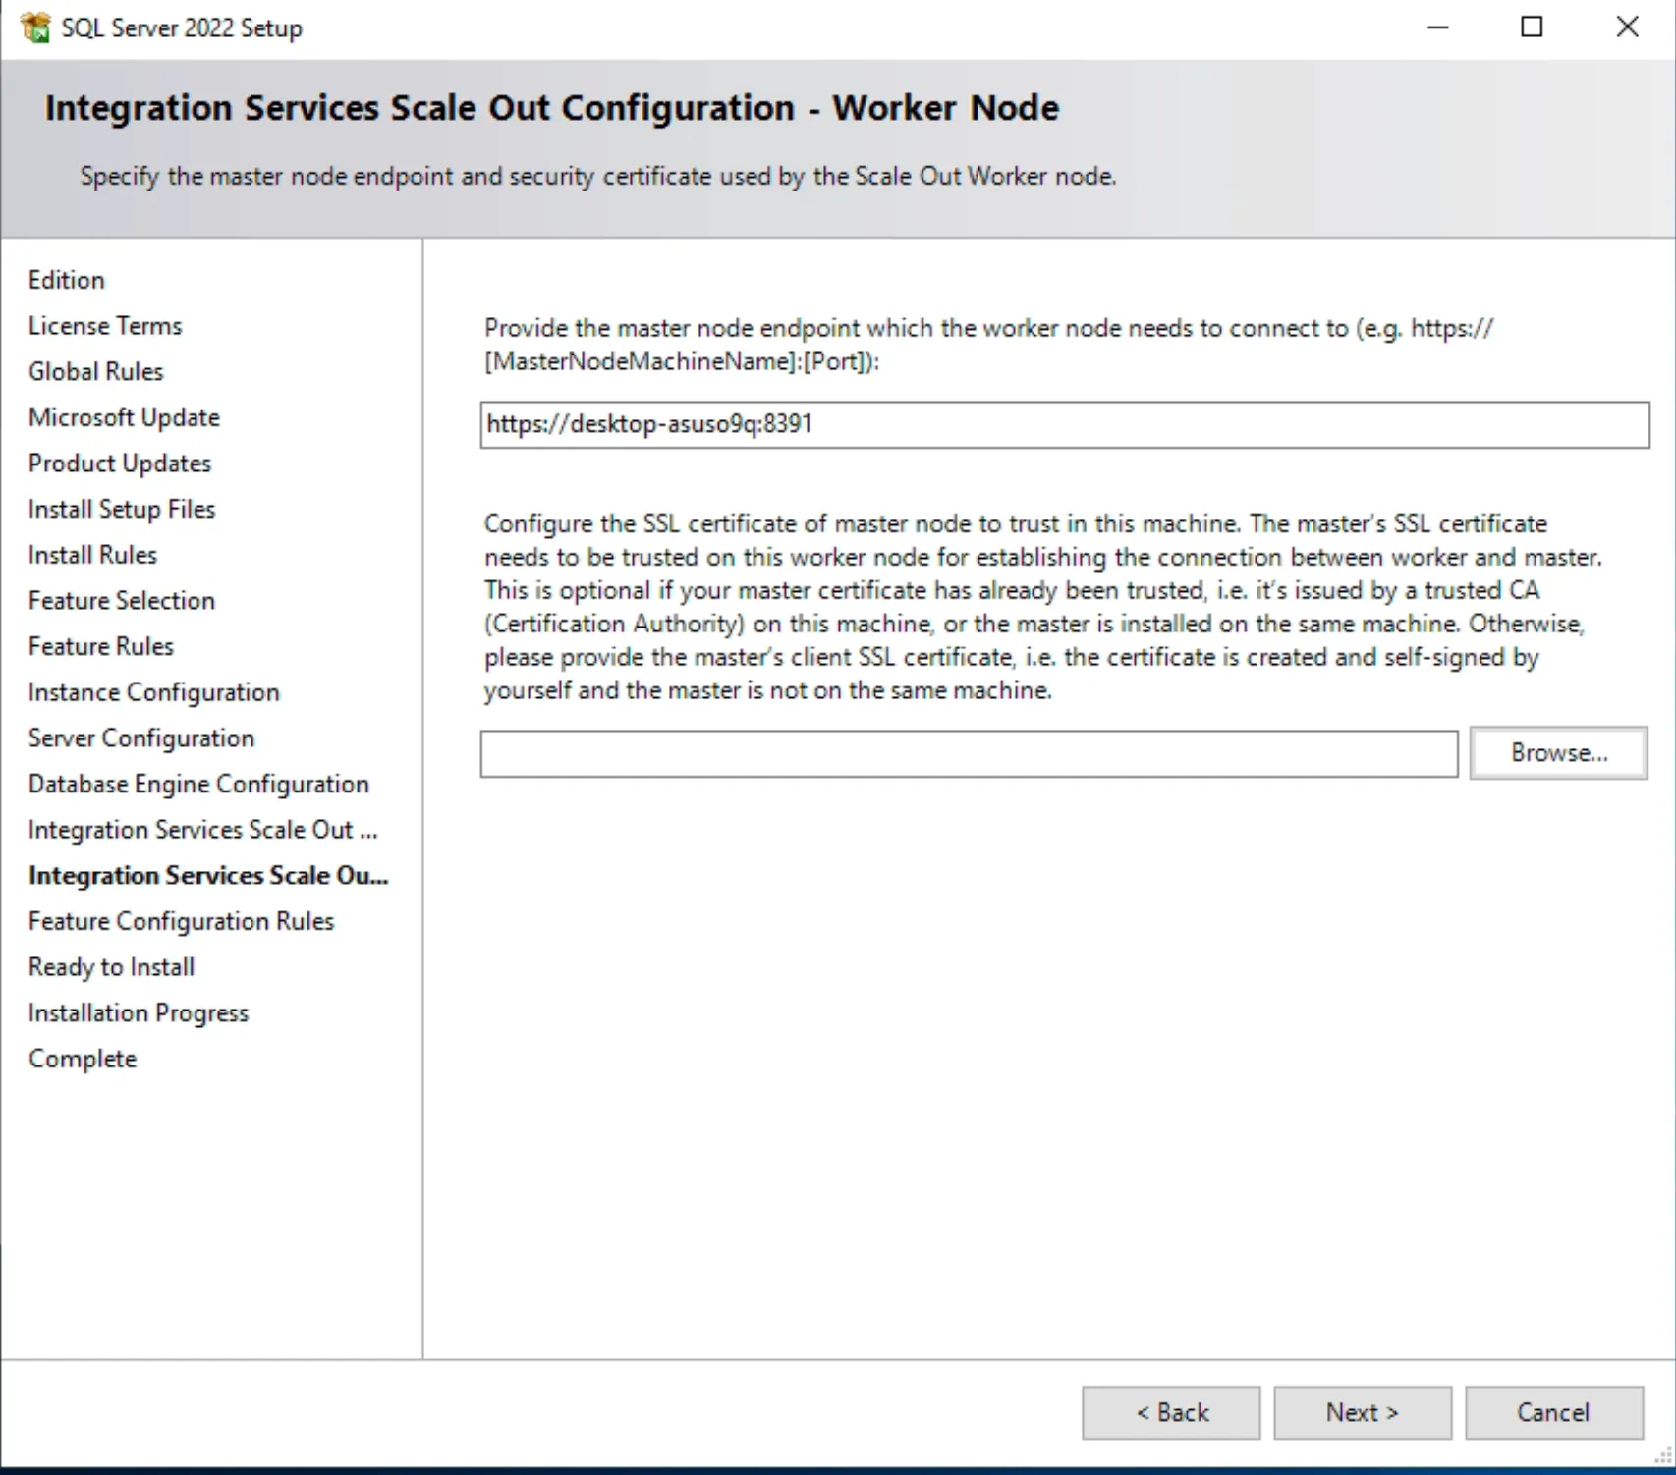
Task: Select the License Terms step
Action: click(x=105, y=326)
